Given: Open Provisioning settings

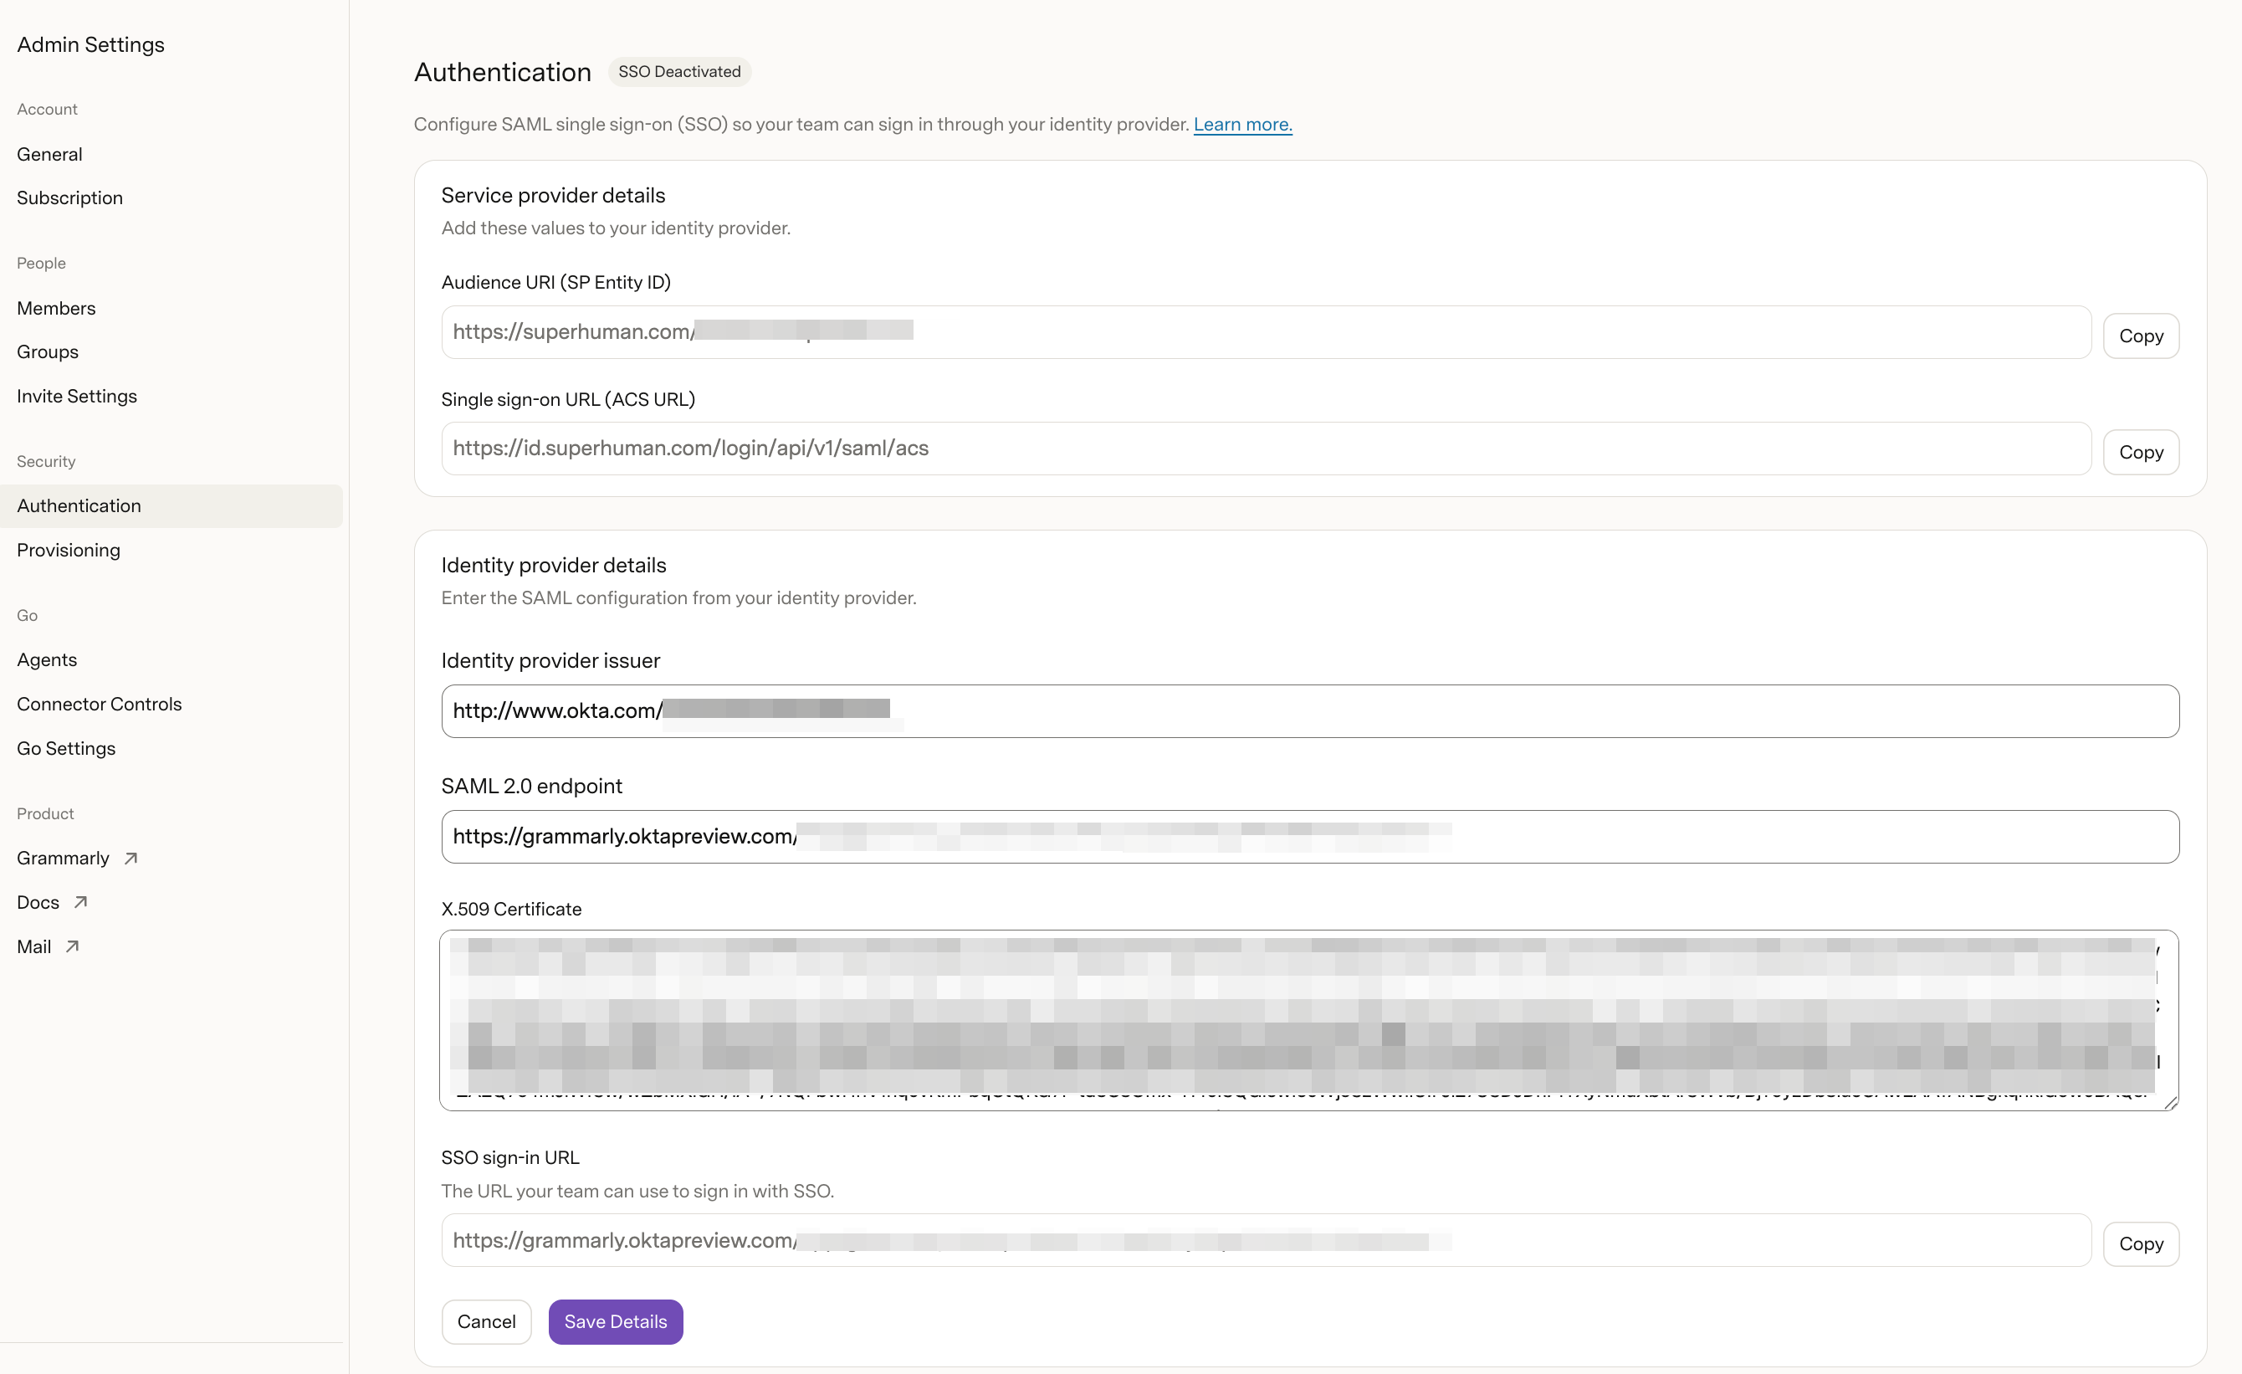Looking at the screenshot, I should point(69,550).
